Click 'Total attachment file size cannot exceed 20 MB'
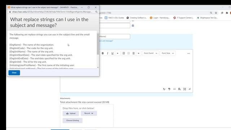The image size is (231, 130). coord(84,102)
